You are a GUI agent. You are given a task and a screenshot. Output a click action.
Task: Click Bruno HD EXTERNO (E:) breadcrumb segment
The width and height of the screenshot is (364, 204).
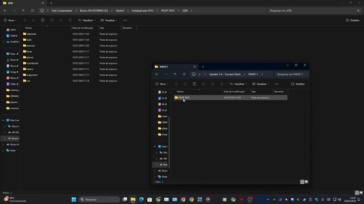point(94,11)
